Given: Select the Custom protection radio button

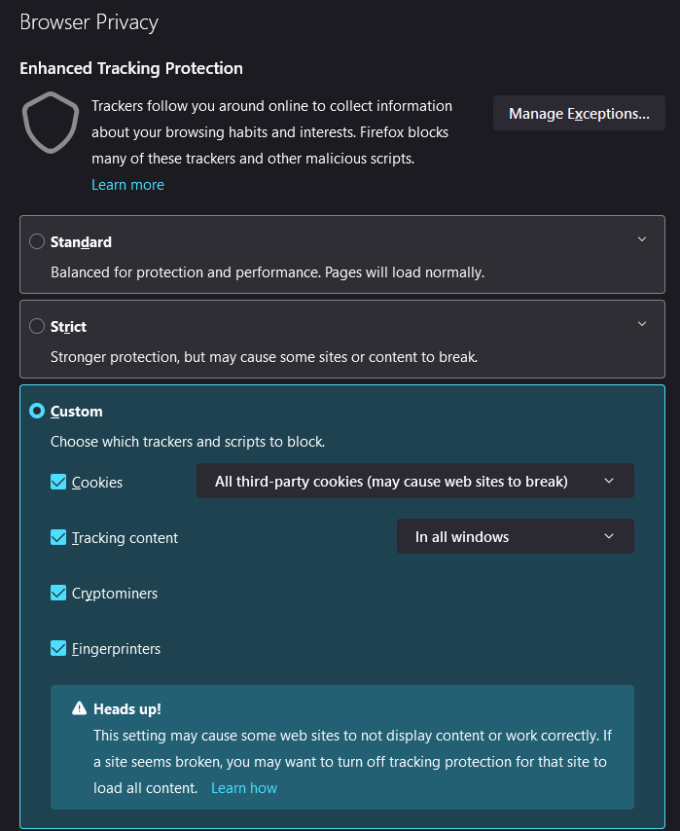Looking at the screenshot, I should [37, 411].
